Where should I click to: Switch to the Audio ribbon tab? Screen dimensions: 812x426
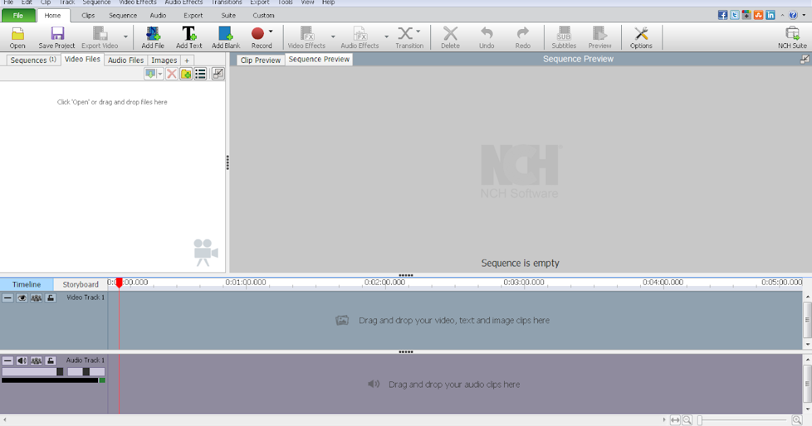[x=158, y=15]
